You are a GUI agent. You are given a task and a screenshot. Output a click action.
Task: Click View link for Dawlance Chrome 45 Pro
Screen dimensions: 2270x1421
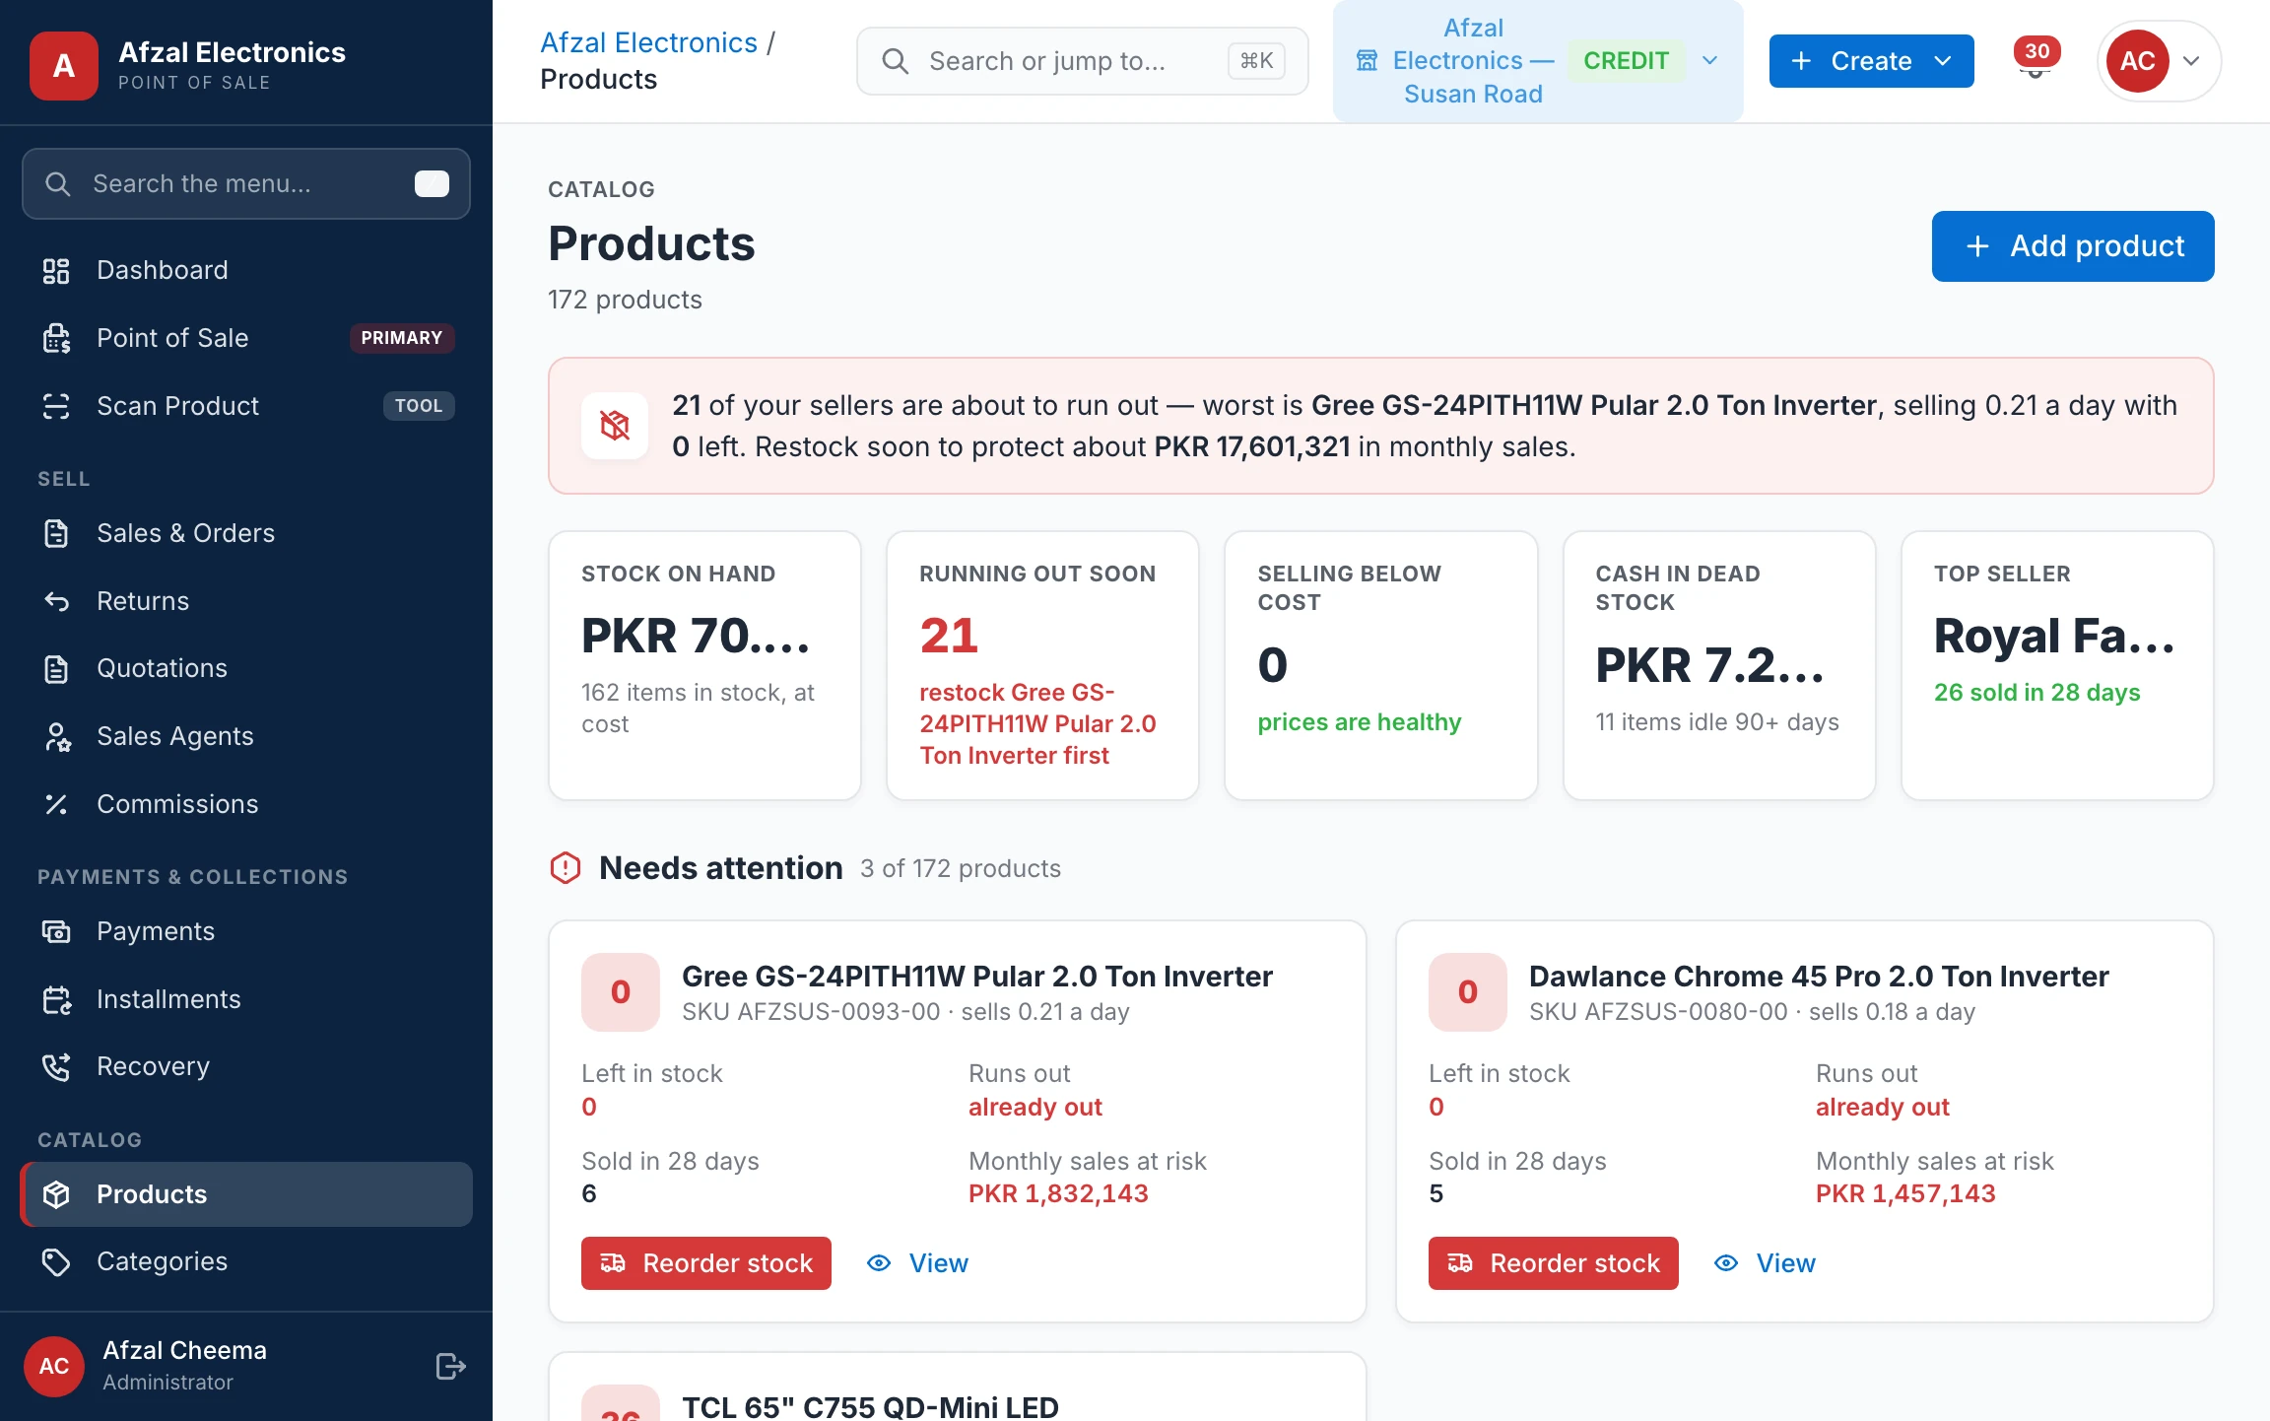tap(1765, 1263)
